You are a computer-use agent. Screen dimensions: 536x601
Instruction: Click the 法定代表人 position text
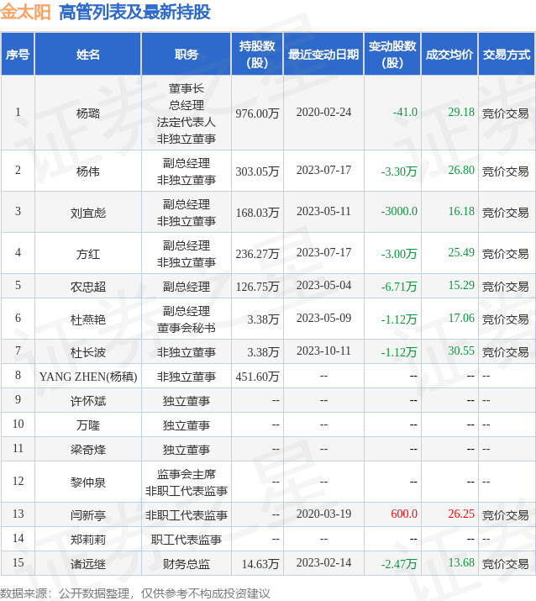click(x=187, y=122)
